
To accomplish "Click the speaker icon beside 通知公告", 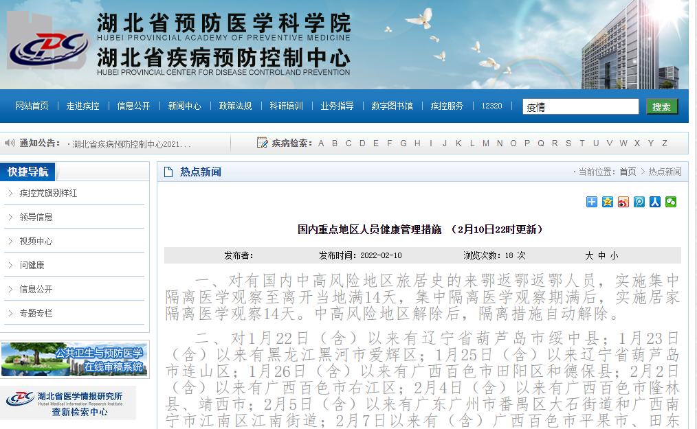I will [10, 143].
